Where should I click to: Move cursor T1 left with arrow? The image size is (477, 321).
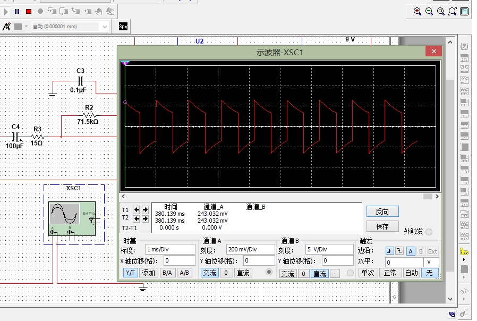pos(137,209)
